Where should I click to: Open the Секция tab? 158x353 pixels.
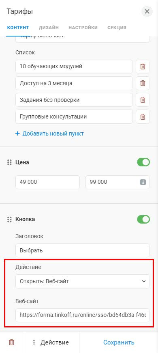click(x=117, y=28)
